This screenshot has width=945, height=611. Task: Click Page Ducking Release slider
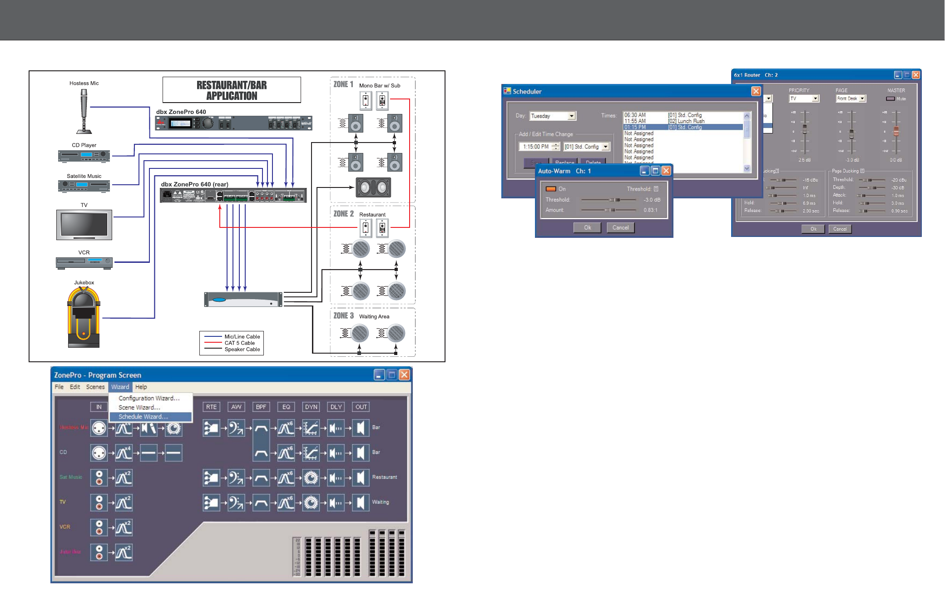[872, 211]
